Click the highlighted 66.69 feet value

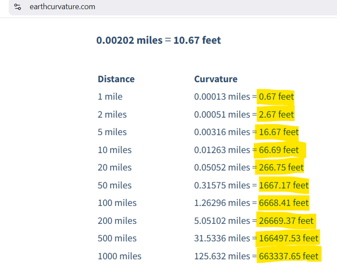pyautogui.click(x=279, y=150)
